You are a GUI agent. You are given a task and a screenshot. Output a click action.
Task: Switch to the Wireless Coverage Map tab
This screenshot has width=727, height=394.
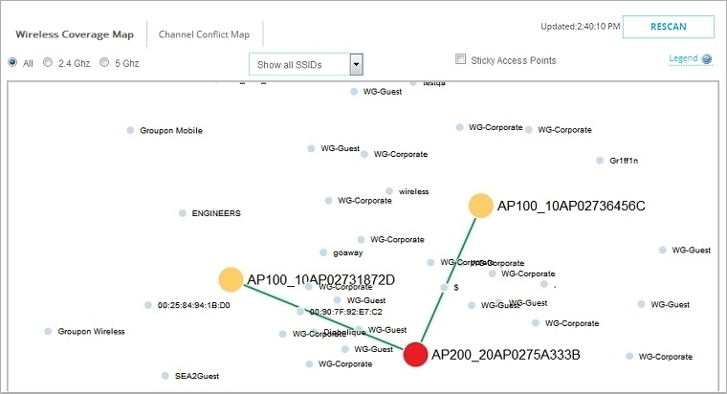75,34
